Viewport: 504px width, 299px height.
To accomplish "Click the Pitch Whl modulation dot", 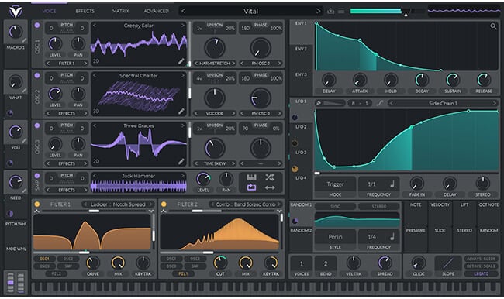I will click(x=10, y=213).
